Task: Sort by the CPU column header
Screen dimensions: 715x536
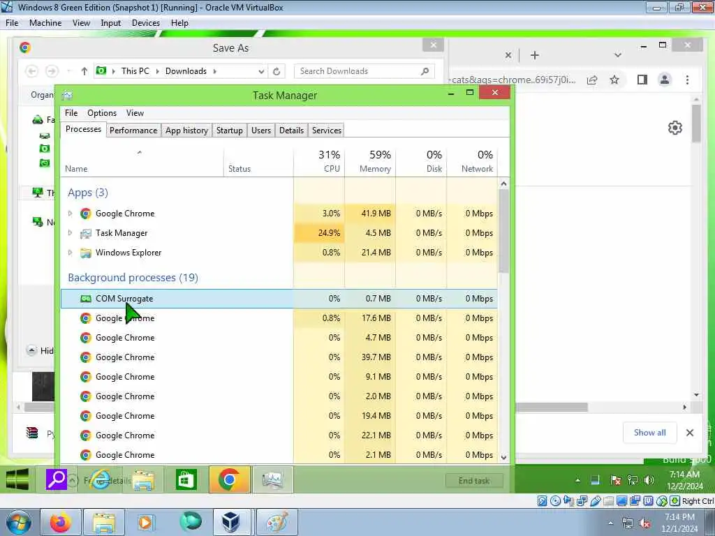Action: pos(319,161)
